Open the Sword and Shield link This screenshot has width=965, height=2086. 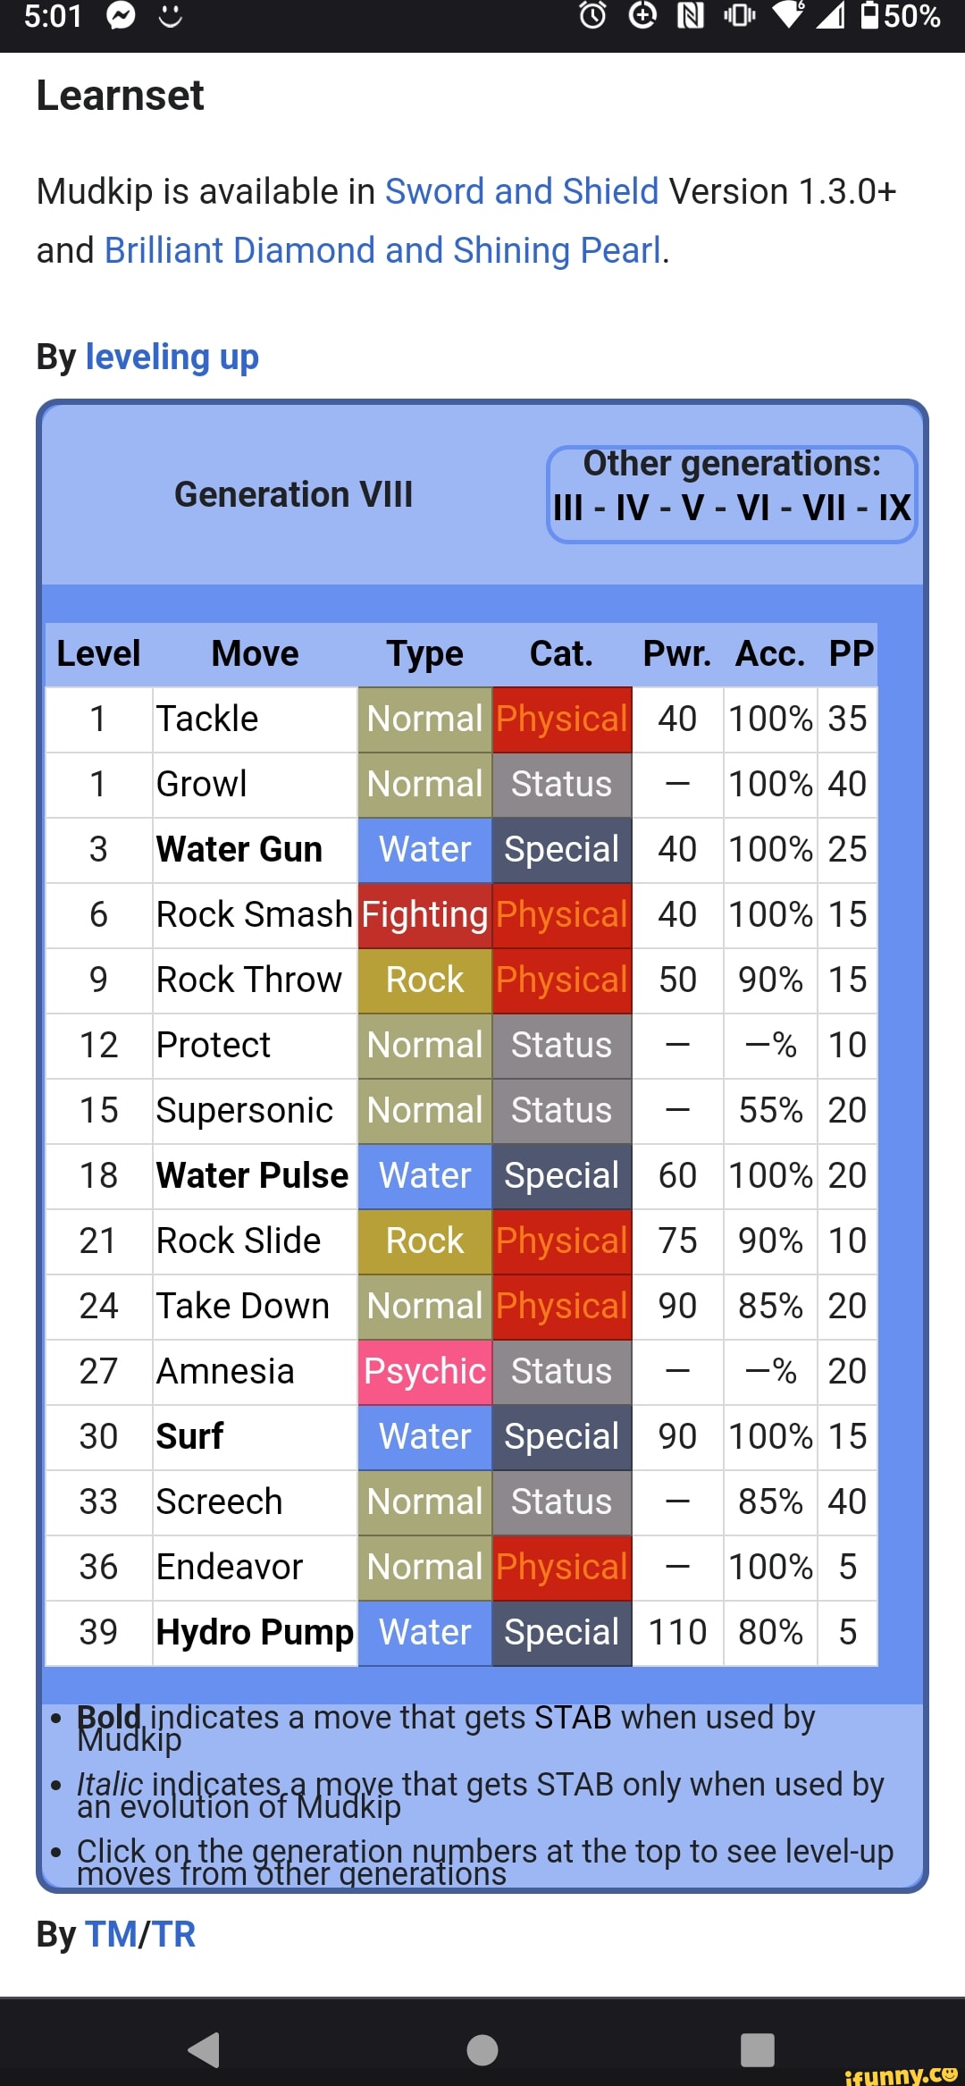pyautogui.click(x=521, y=191)
